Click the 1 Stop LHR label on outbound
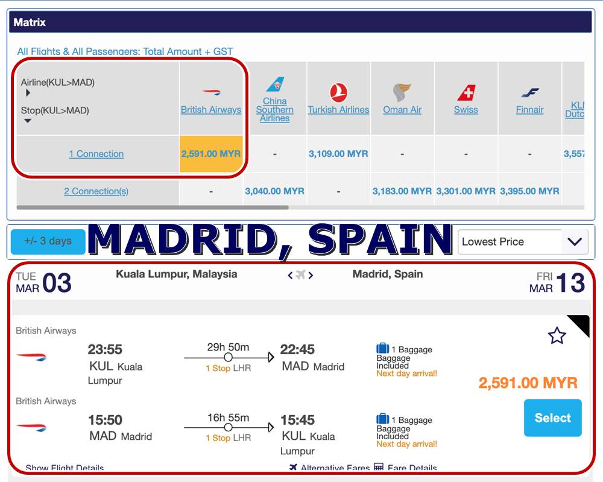Screen dimensions: 603x482 (228, 368)
